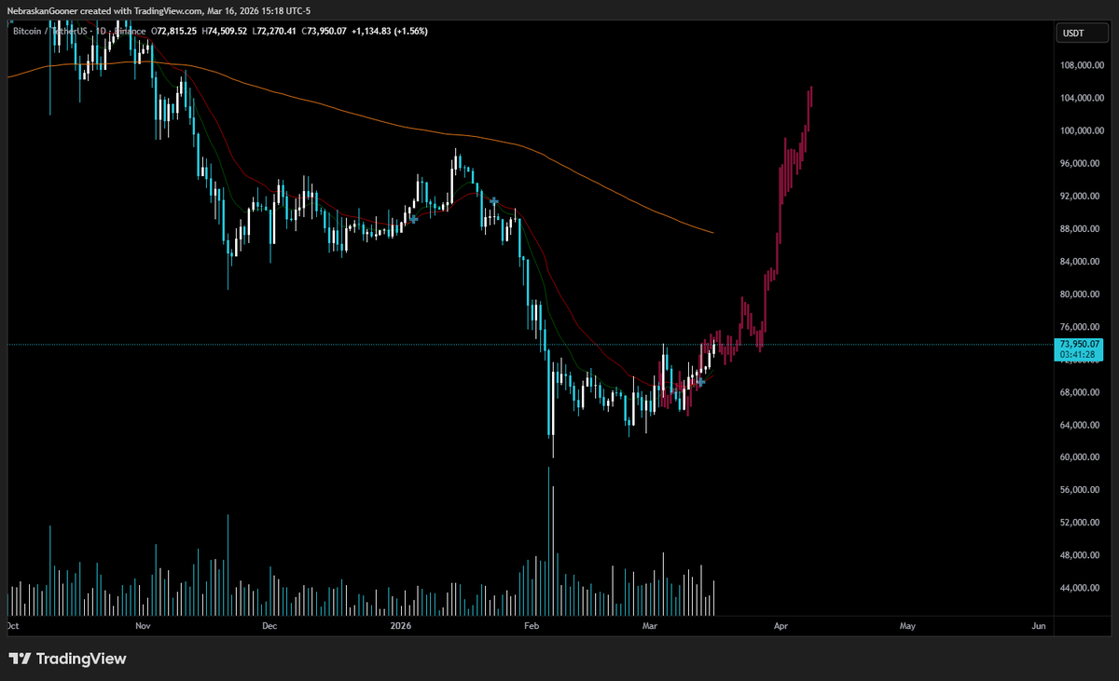Click the Dec label on time axis
Viewport: 1119px width, 681px height.
pyautogui.click(x=269, y=626)
